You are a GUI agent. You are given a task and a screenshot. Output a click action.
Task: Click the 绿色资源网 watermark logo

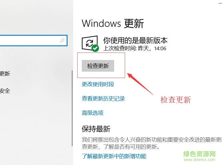(x=199, y=154)
